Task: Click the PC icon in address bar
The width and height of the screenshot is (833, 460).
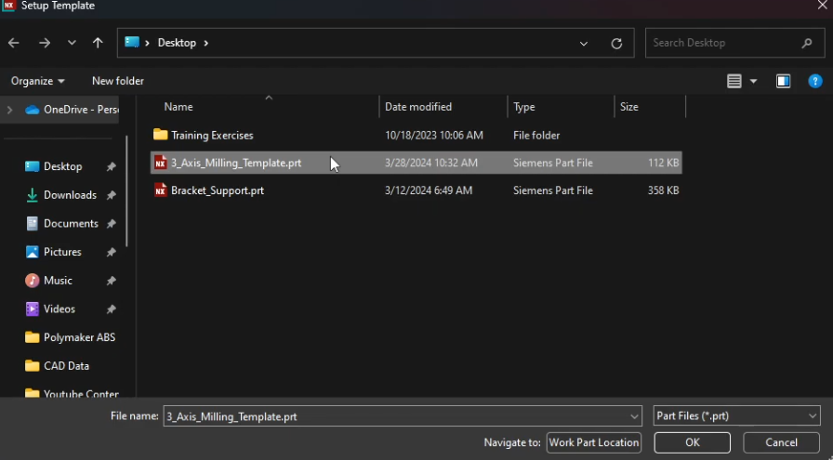Action: 132,42
